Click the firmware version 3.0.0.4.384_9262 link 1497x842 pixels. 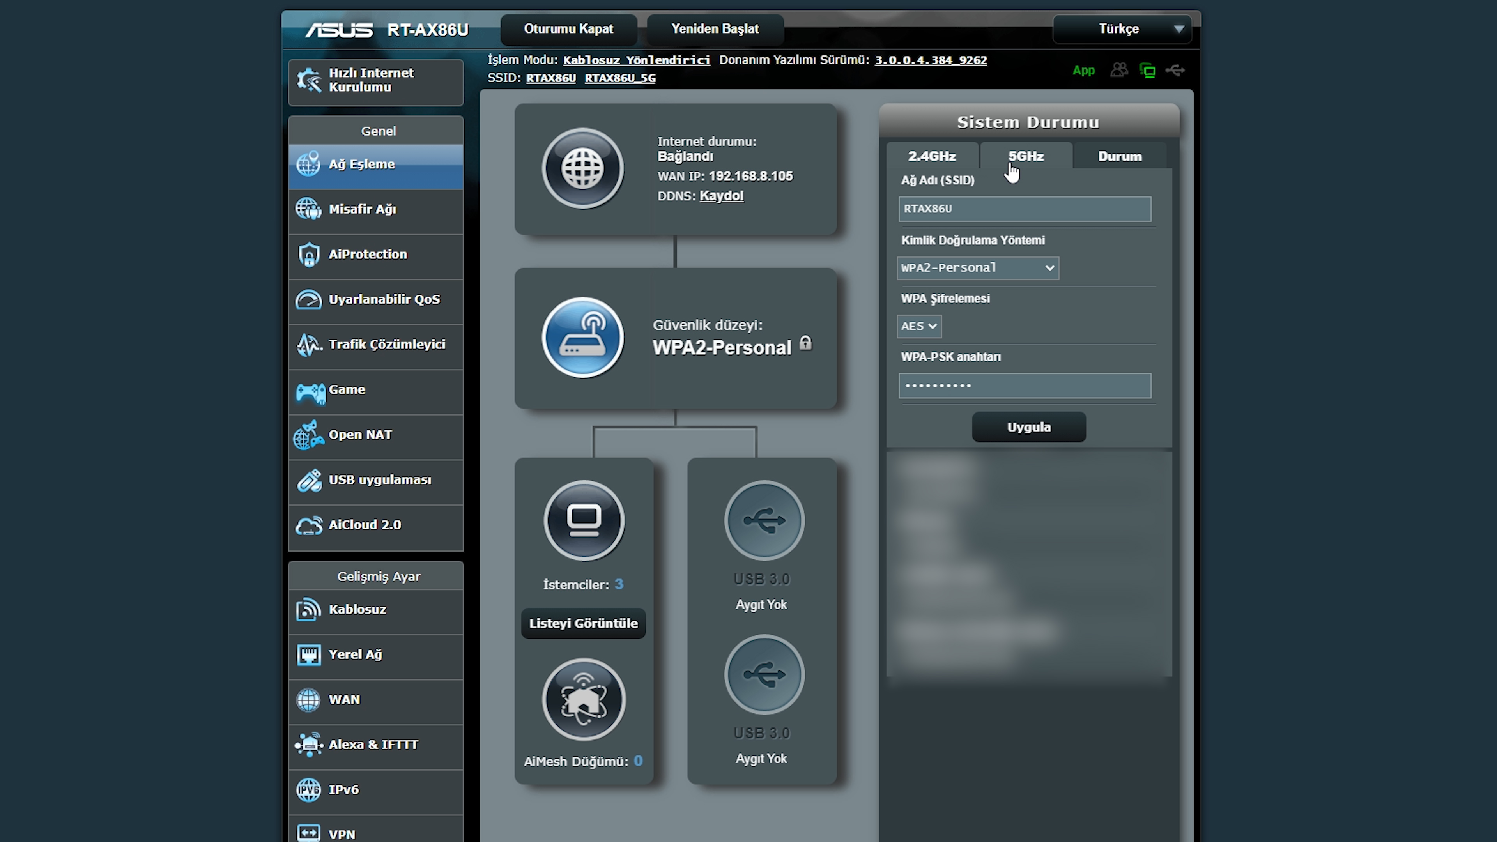[x=931, y=60]
